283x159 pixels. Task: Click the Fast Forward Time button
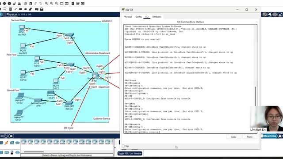click(x=11, y=136)
